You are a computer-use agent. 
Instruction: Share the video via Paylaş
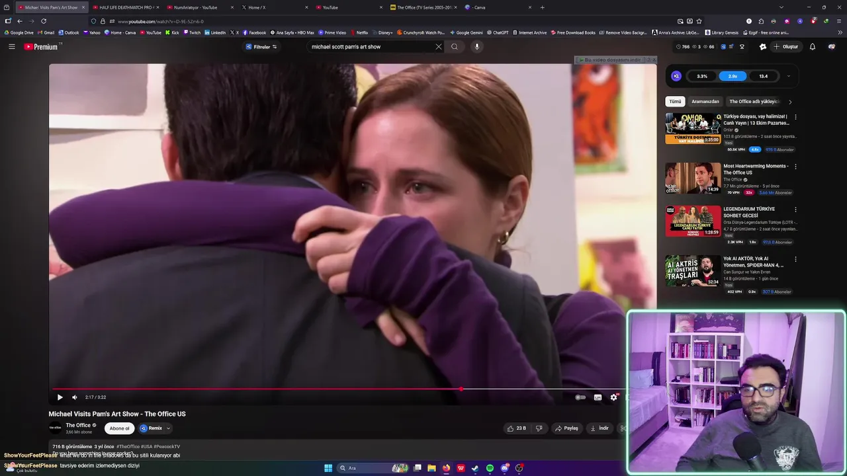[566, 428]
